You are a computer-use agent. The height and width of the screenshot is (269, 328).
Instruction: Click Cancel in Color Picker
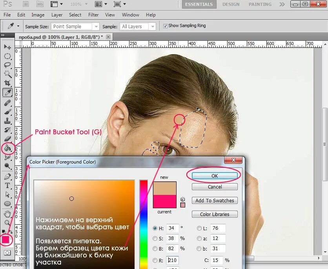pos(215,187)
